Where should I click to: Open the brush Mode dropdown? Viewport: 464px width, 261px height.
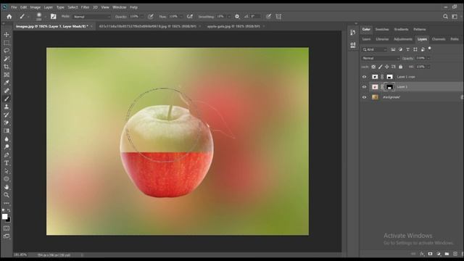point(91,17)
